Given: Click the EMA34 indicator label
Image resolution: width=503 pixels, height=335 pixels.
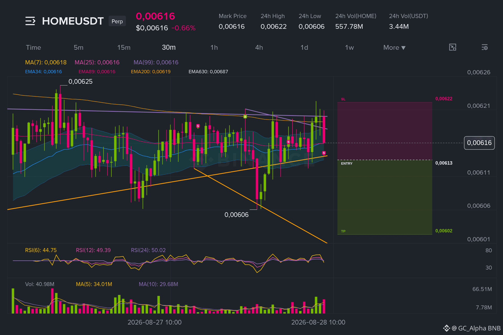Looking at the screenshot, I should tap(43, 71).
